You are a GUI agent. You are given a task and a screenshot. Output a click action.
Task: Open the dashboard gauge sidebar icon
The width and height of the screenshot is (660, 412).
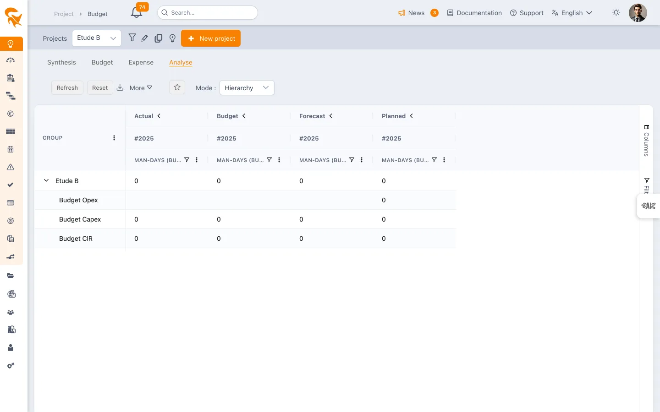click(11, 60)
